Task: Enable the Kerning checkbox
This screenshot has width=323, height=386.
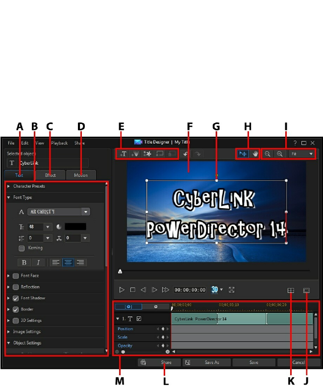Action: pos(22,248)
